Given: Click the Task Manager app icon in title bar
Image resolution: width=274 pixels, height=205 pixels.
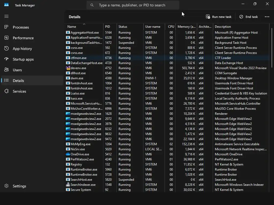Looking at the screenshot, I should [x=6, y=5].
